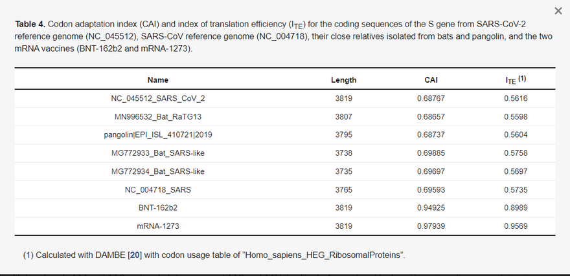Click the CAI value 0.94925
The image size is (570, 276).
click(x=431, y=208)
